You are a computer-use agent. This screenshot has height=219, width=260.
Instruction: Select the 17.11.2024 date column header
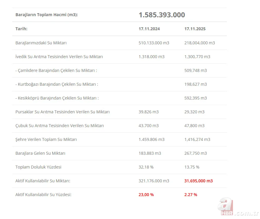(149, 29)
